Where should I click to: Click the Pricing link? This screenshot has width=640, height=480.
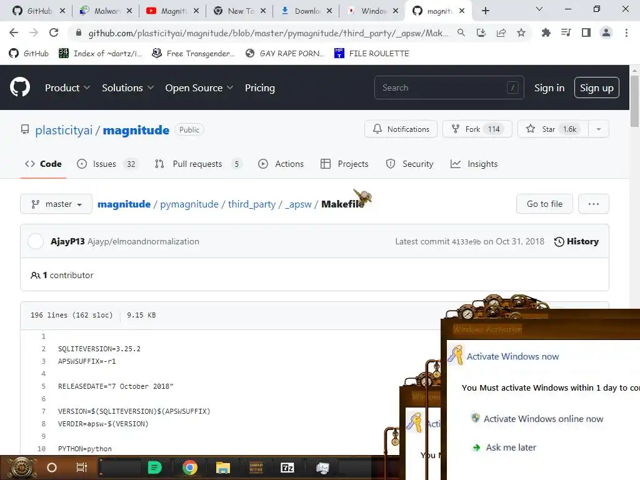tap(259, 87)
